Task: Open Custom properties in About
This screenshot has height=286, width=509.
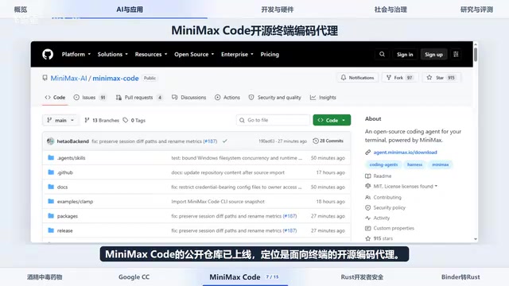Action: click(x=394, y=228)
